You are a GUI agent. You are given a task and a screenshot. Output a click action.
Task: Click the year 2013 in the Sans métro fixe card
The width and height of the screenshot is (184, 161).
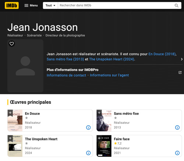coord(117,128)
